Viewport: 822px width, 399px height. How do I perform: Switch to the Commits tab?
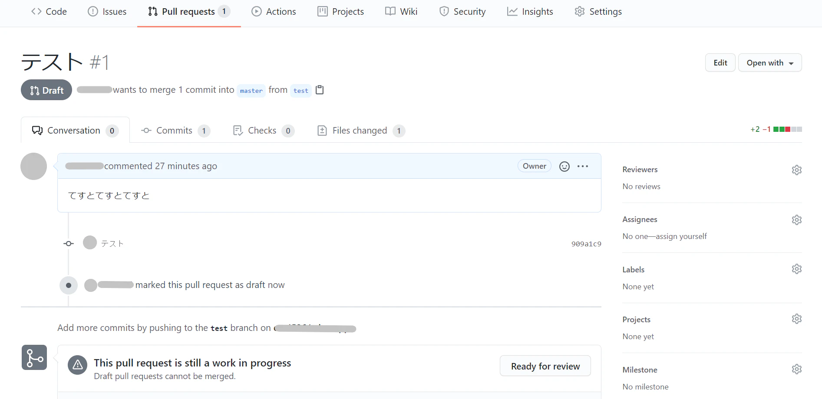click(x=175, y=131)
